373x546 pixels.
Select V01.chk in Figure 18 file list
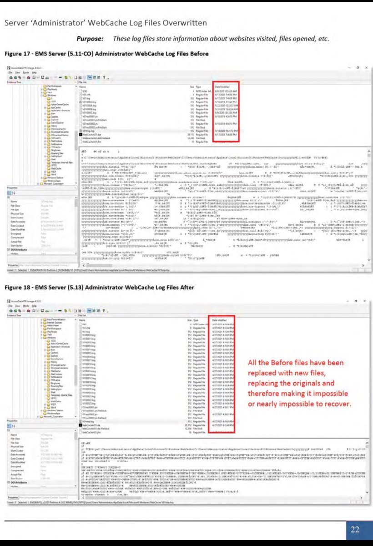click(85, 328)
